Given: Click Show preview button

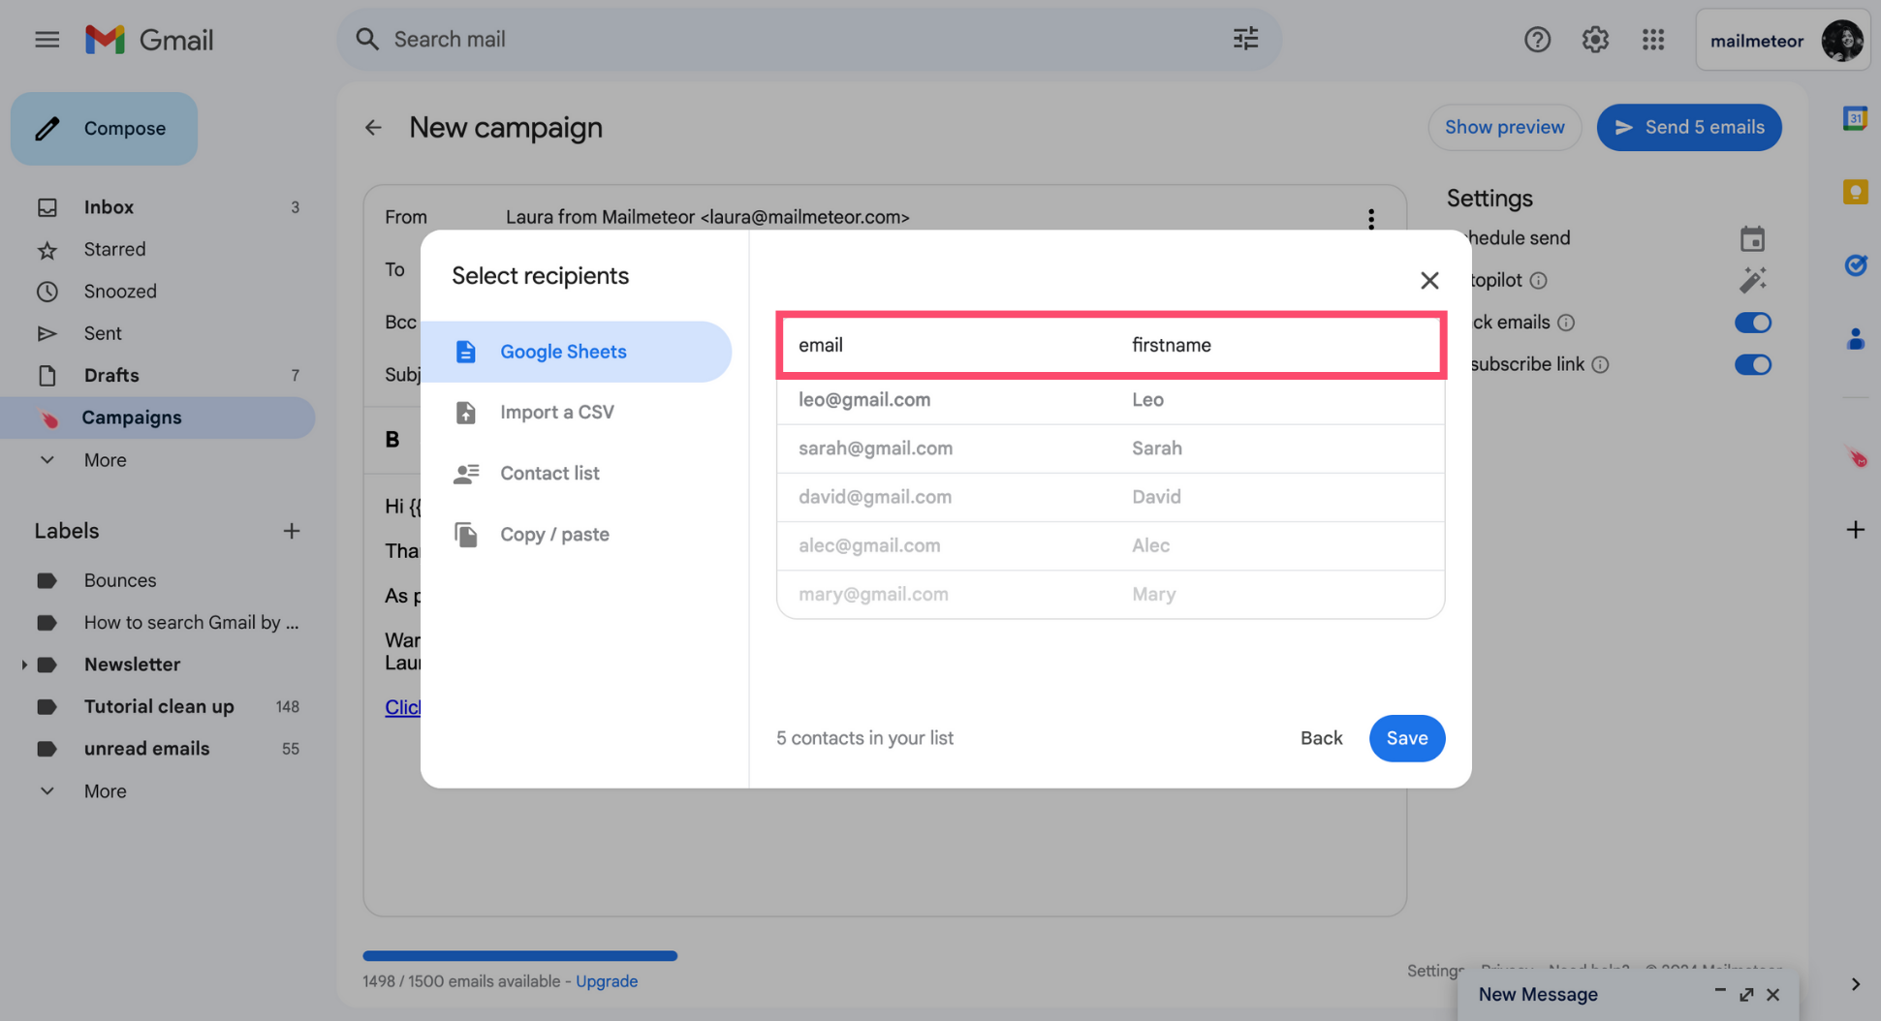Looking at the screenshot, I should [x=1504, y=128].
